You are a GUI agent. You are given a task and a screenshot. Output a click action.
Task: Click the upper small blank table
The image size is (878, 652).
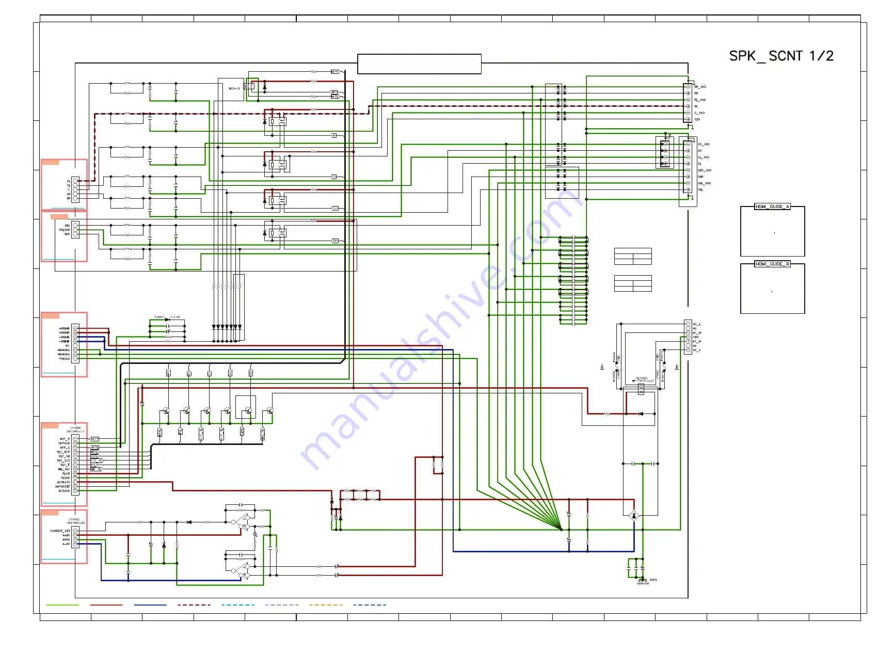pos(633,257)
